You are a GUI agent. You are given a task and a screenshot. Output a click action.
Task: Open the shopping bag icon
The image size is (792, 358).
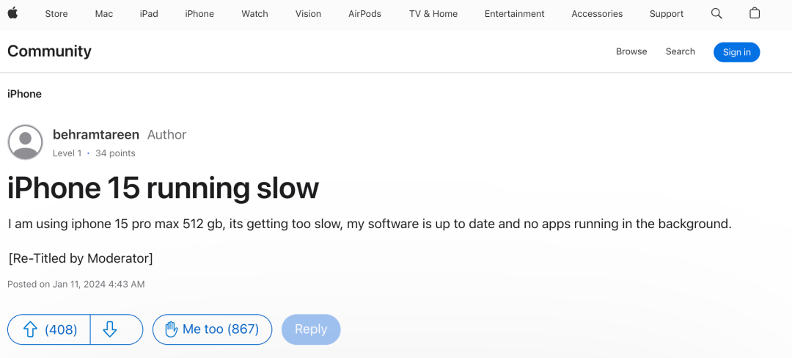pyautogui.click(x=755, y=13)
